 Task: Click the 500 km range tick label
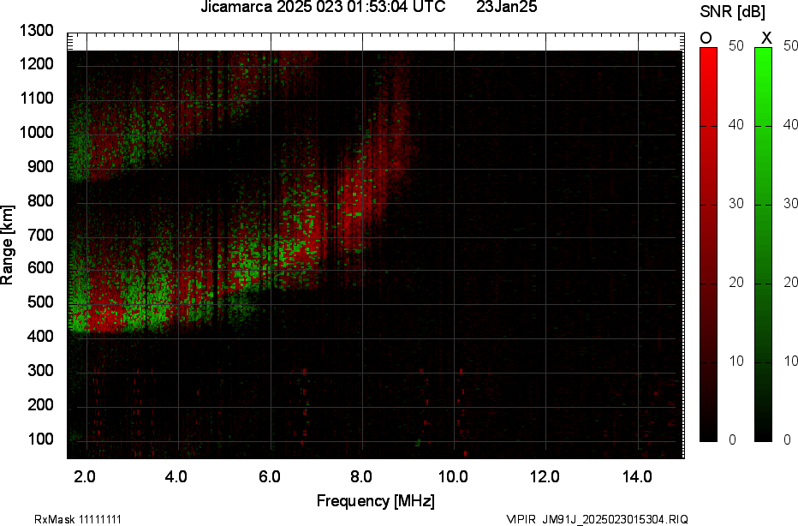[40, 302]
